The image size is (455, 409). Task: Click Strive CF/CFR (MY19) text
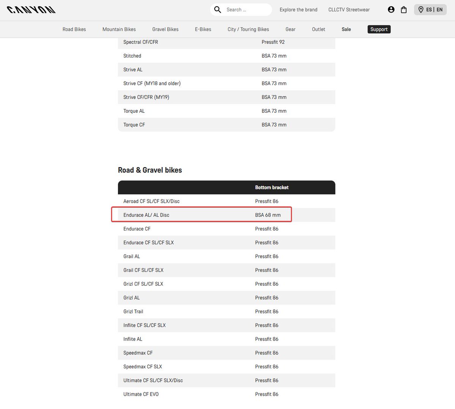146,97
